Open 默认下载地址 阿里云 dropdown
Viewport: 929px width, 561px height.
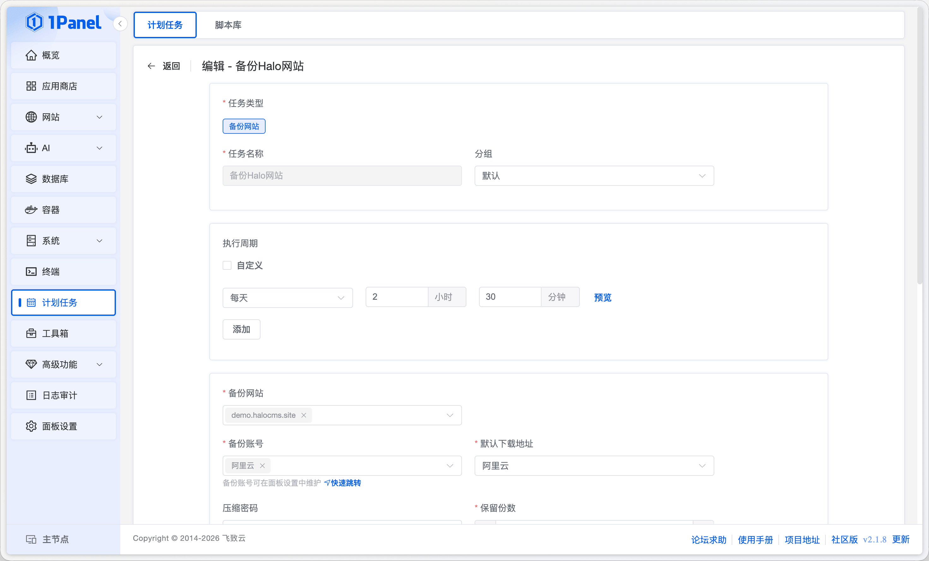click(594, 466)
